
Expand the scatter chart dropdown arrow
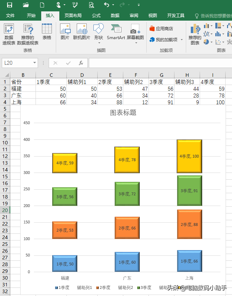[x=223, y=42]
